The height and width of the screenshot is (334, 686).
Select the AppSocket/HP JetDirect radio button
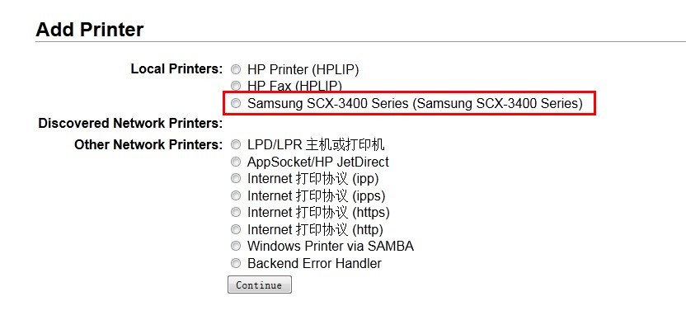pos(236,162)
